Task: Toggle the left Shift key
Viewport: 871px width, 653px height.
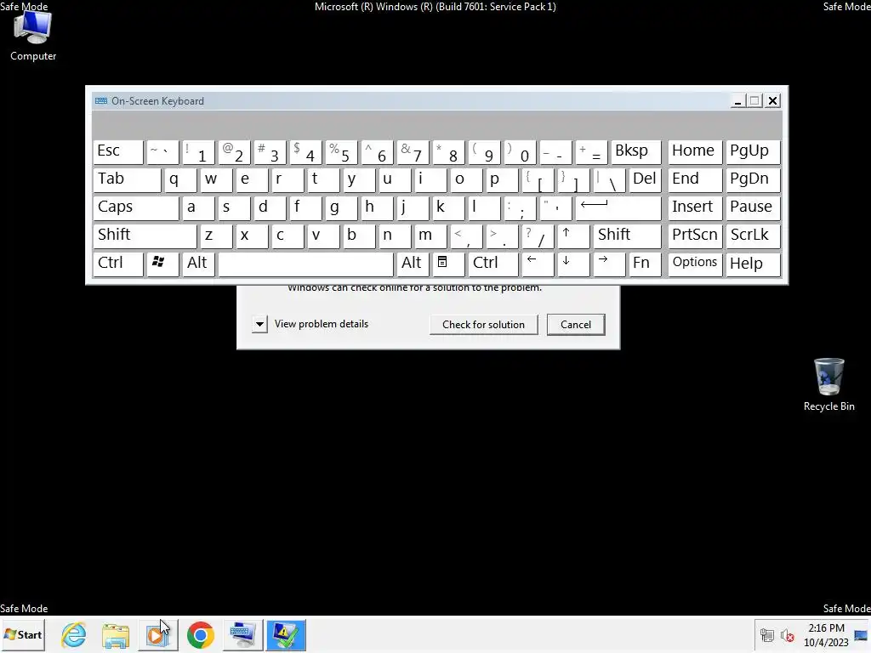Action: 145,236
